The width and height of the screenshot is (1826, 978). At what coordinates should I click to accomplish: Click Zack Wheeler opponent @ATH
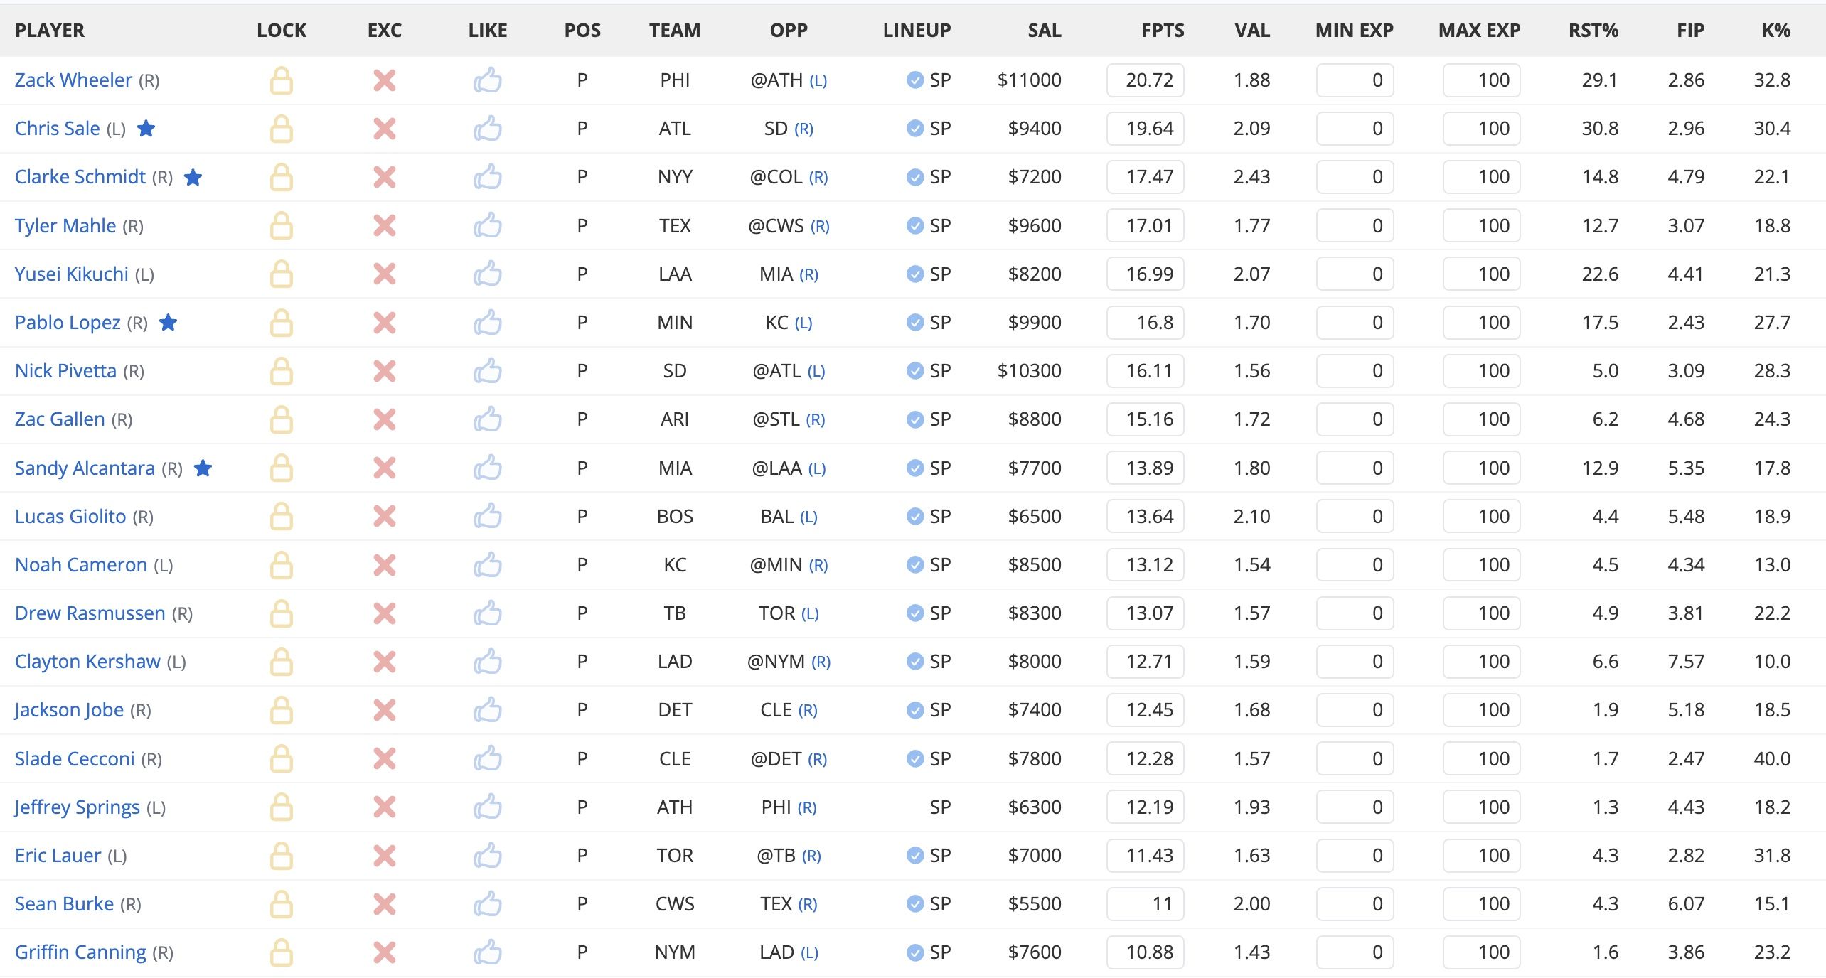click(x=776, y=80)
